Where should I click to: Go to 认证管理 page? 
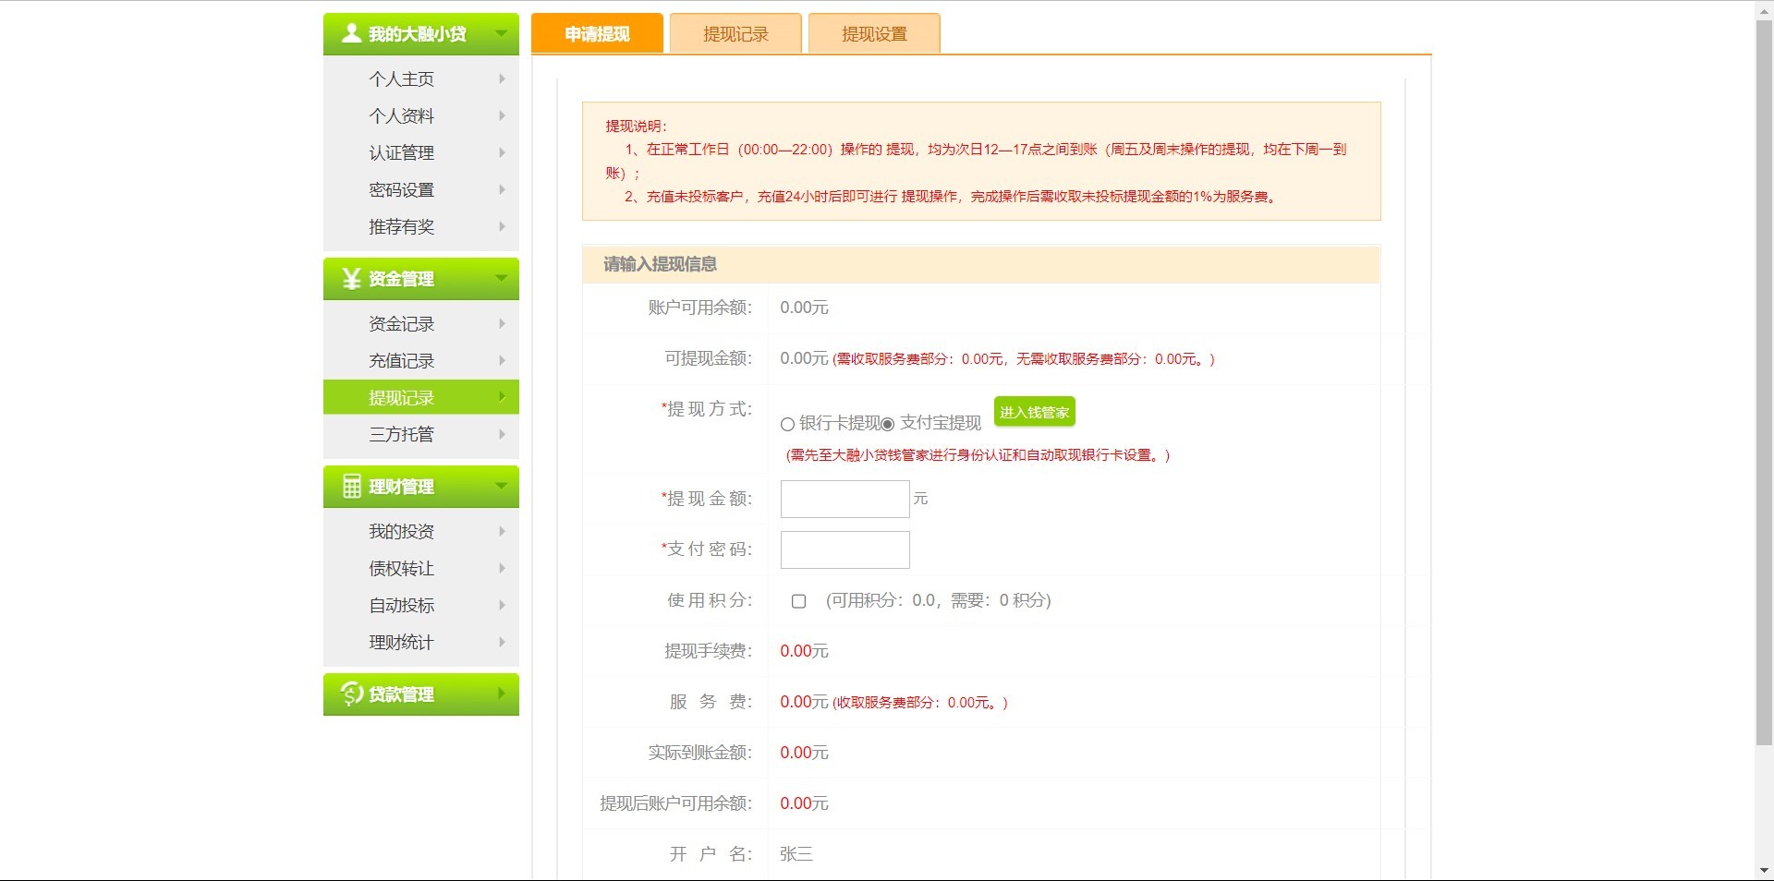coord(401,152)
